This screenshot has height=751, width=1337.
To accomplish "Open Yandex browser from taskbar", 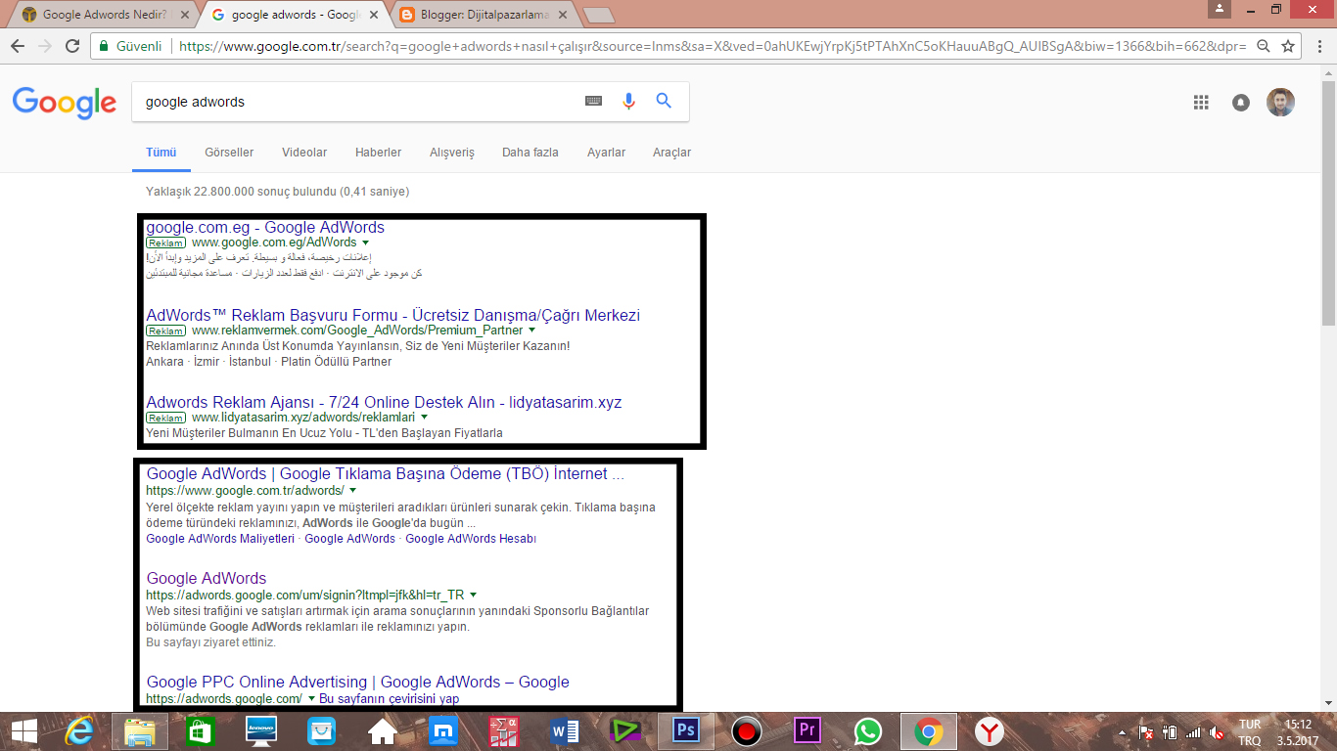I will point(990,731).
